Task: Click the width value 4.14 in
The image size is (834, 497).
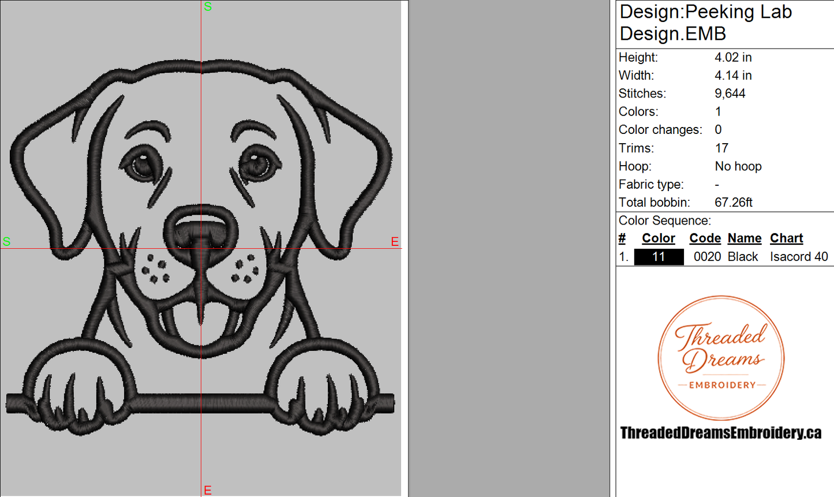Action: click(733, 76)
